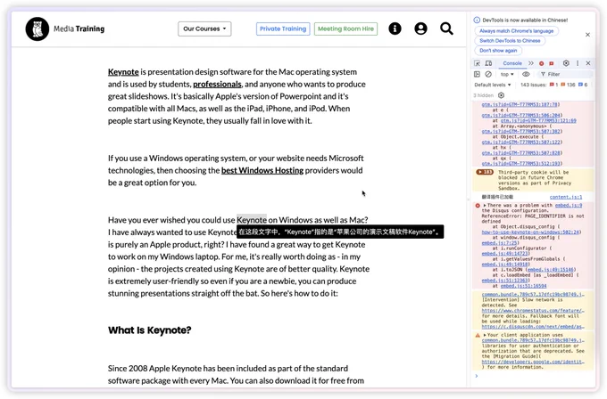Open DevTools three-dots customize menu
The height and width of the screenshot is (399, 607).
point(578,63)
